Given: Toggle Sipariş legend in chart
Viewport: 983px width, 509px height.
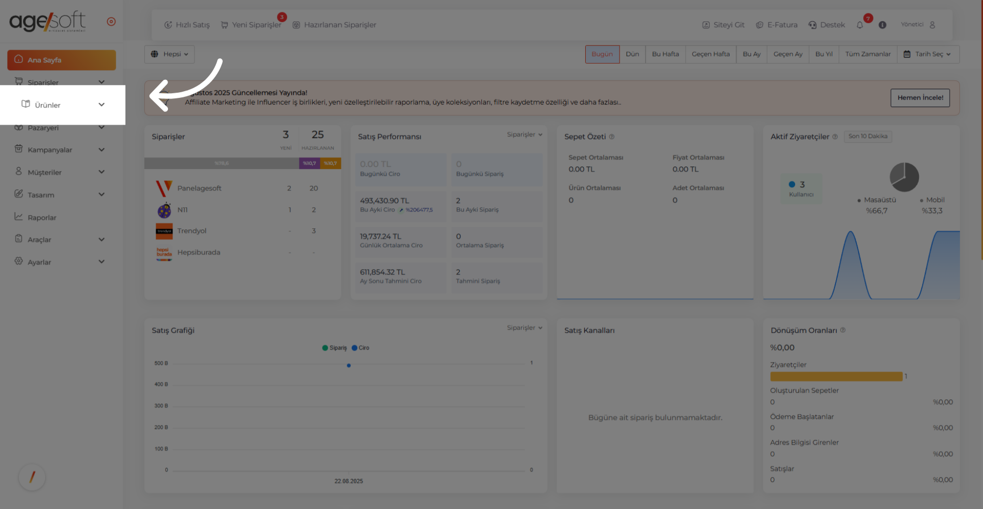Looking at the screenshot, I should [x=334, y=348].
